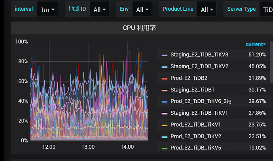273x161 pixels.
Task: Click the 20% y-axis label
Action: pyautogui.click(x=23, y=121)
